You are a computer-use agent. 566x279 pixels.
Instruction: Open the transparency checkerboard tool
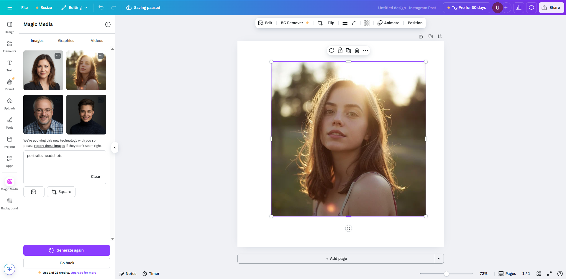[367, 23]
